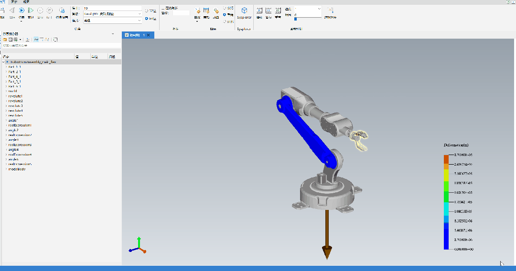Switch to the third ribbon tab
Screen dimensions: 516x271
point(26,2)
